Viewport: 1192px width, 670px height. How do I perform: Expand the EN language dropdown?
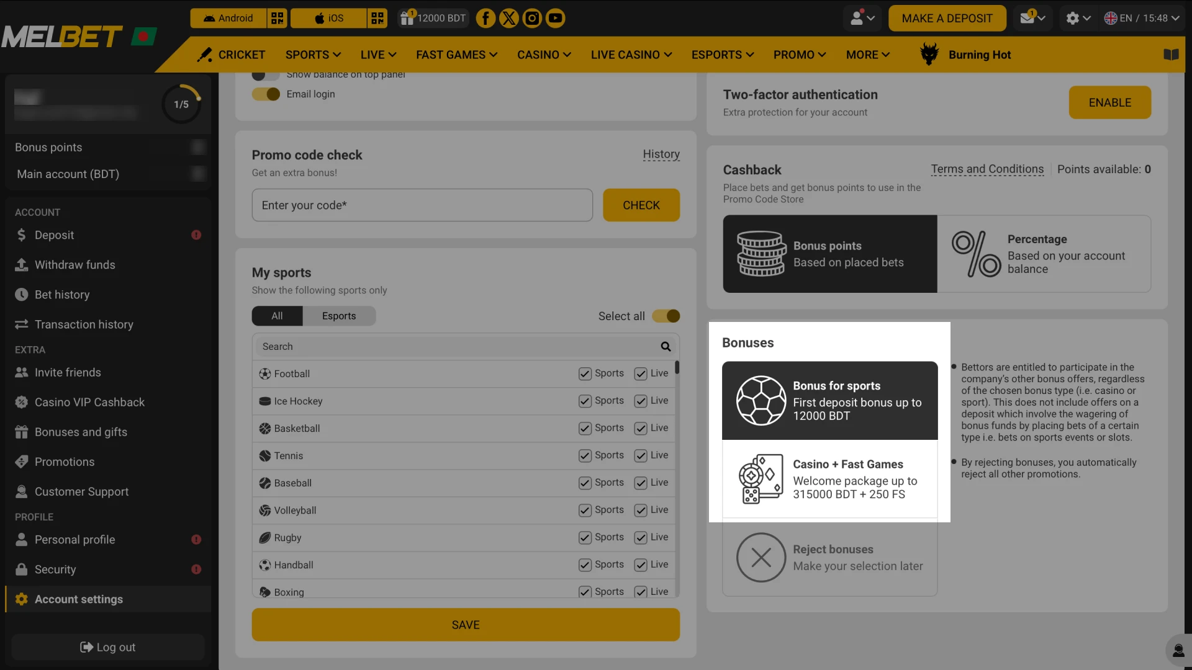tap(1142, 18)
